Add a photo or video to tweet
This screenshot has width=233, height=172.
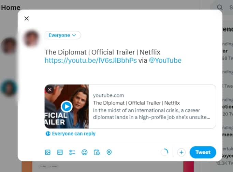click(48, 152)
